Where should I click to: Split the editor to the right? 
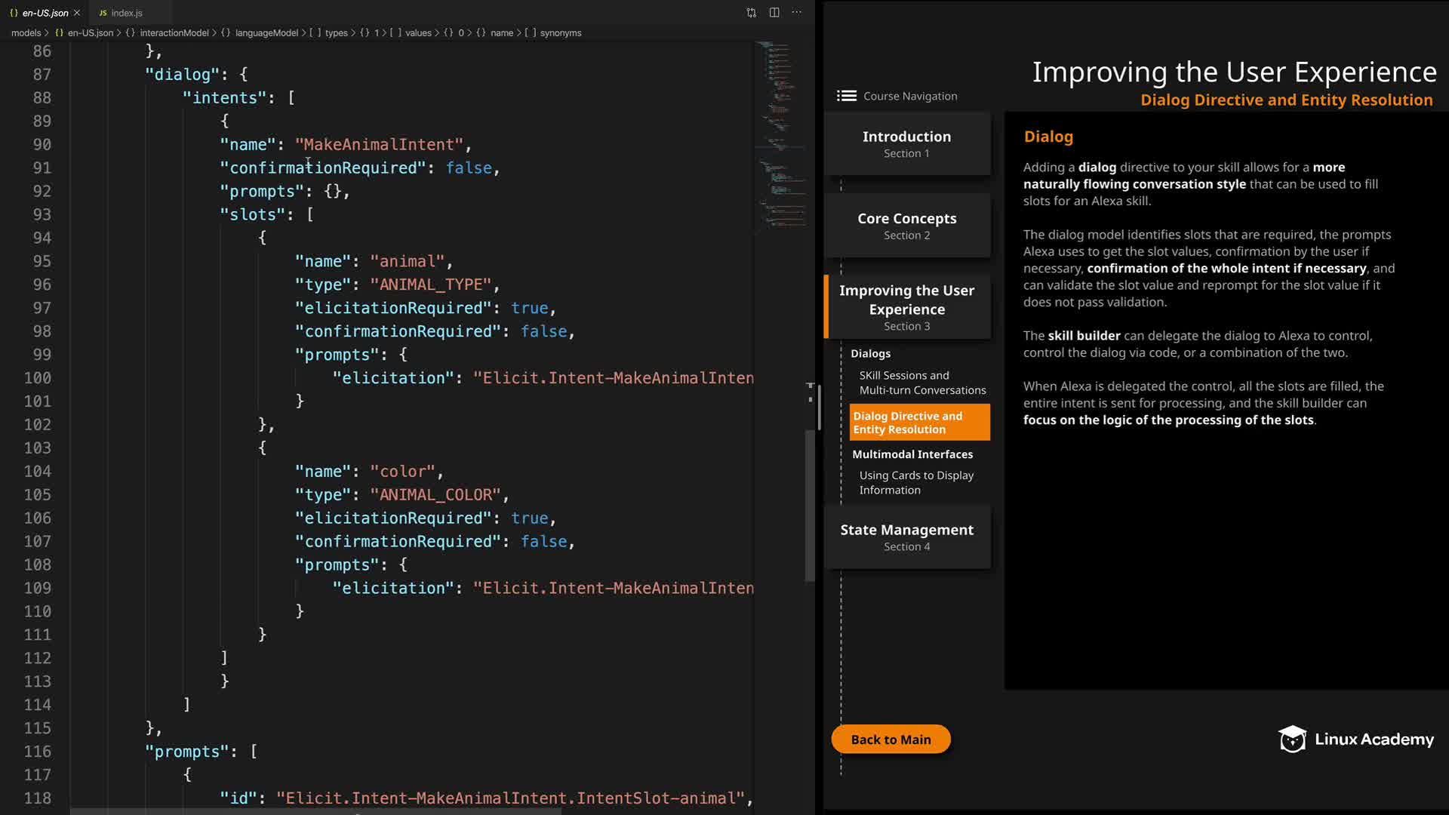[774, 13]
